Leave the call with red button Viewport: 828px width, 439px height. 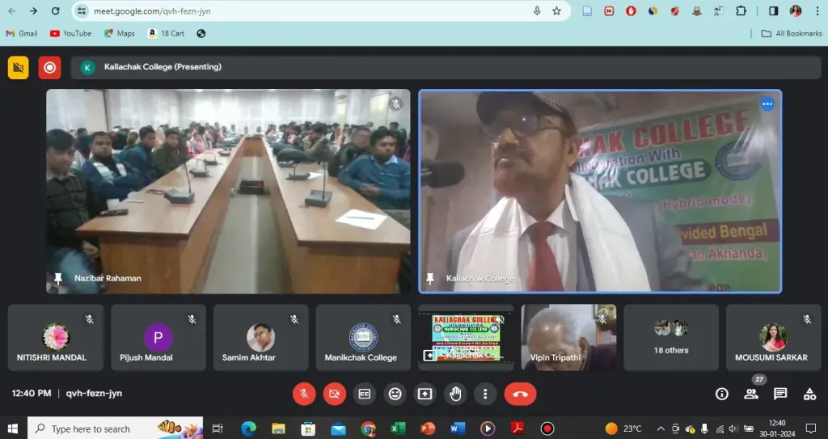pos(520,394)
